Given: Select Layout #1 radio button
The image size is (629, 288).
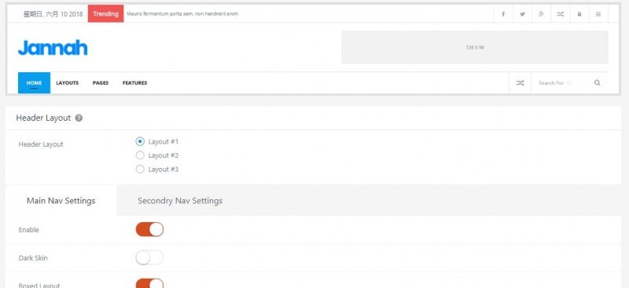Looking at the screenshot, I should point(140,141).
